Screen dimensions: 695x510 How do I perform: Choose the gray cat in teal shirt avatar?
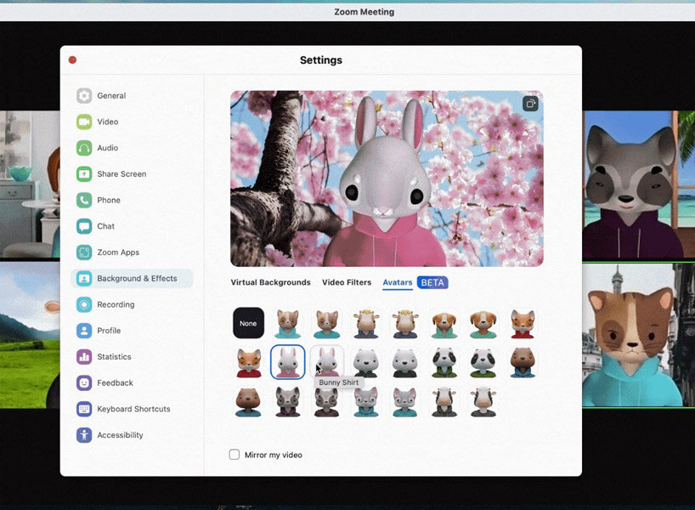click(404, 402)
